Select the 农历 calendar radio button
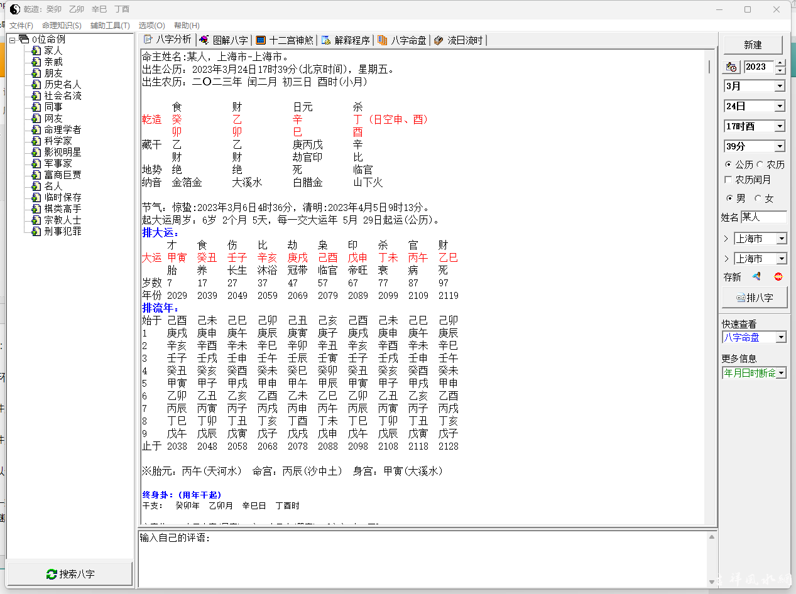This screenshot has width=796, height=594. point(760,165)
